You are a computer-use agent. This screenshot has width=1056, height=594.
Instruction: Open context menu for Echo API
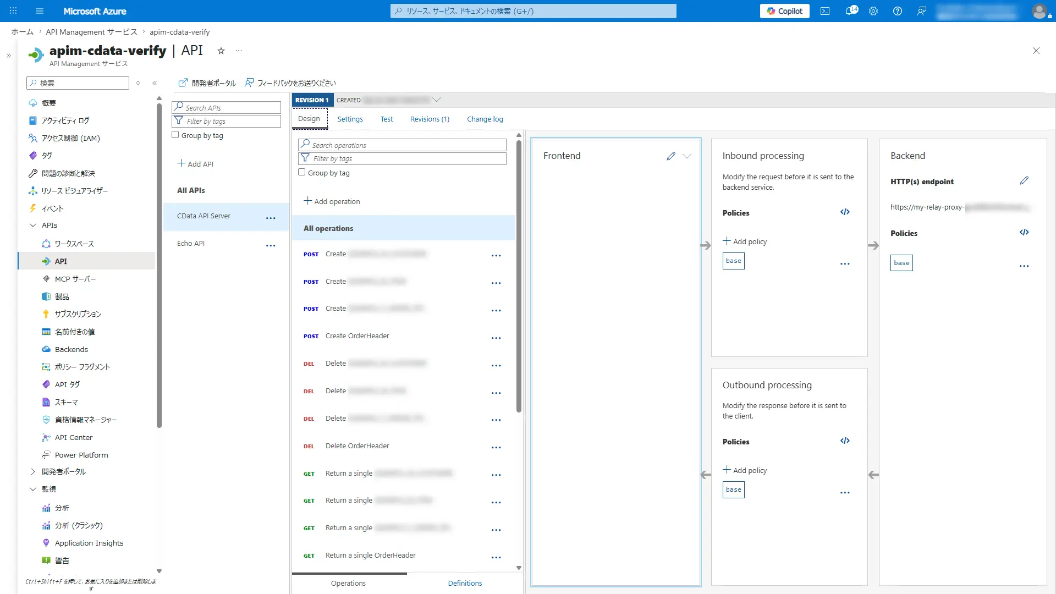coord(271,246)
